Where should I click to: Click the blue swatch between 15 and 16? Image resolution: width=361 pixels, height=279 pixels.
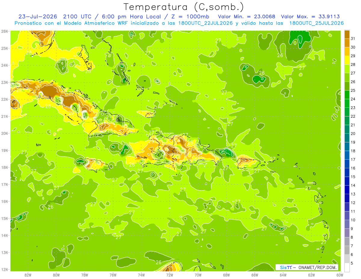click(x=347, y=172)
